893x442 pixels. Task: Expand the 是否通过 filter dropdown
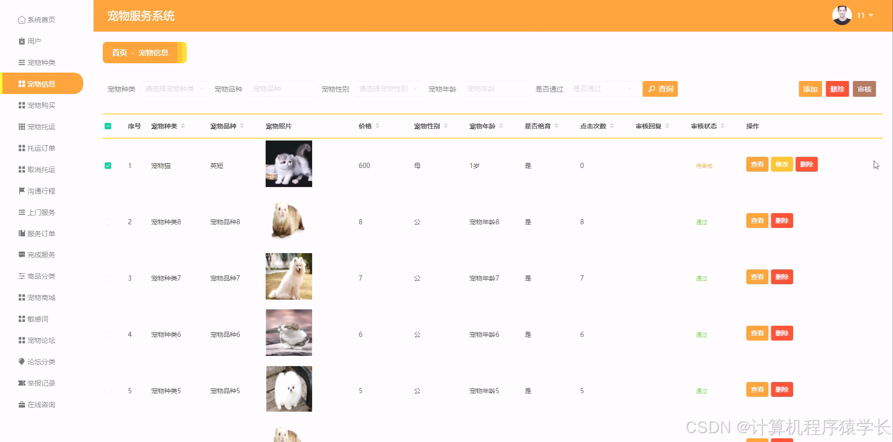(x=602, y=88)
